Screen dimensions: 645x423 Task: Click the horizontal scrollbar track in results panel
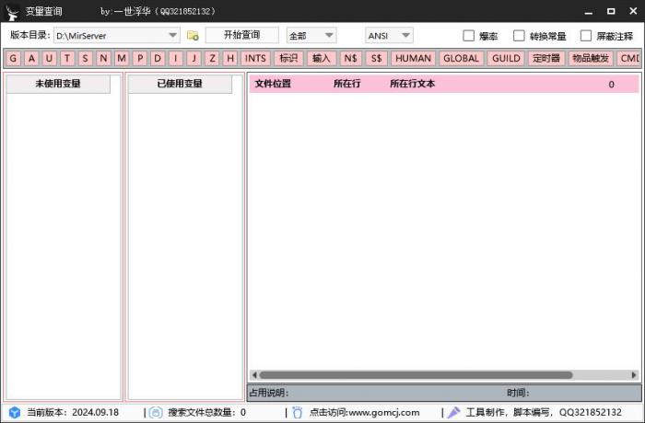442,375
